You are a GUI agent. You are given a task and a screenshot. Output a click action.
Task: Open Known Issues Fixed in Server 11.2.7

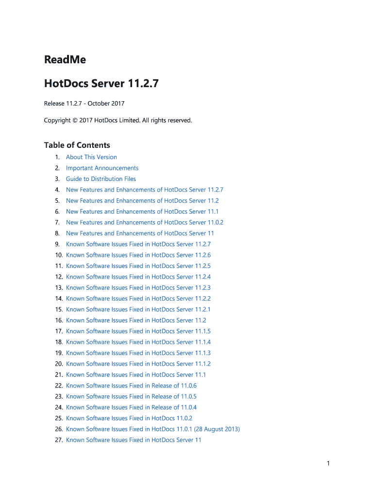tap(138, 244)
